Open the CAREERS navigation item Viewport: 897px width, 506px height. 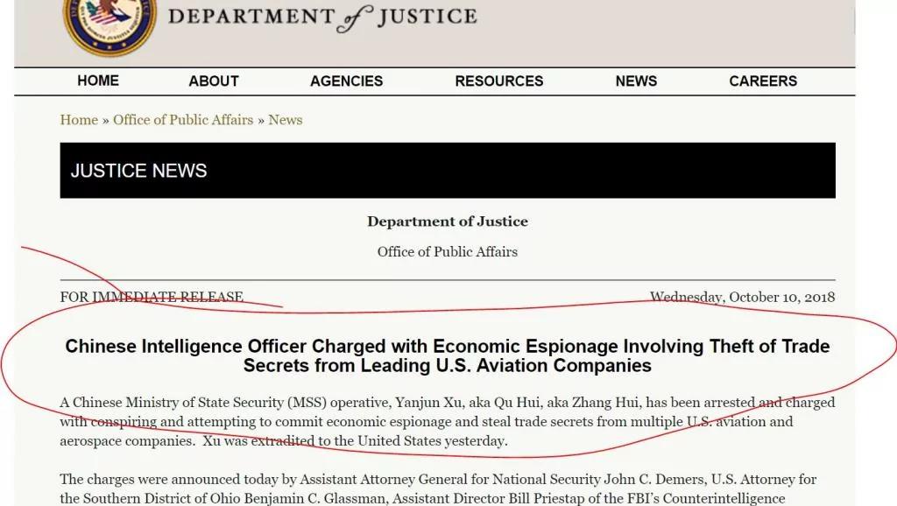pyautogui.click(x=763, y=81)
